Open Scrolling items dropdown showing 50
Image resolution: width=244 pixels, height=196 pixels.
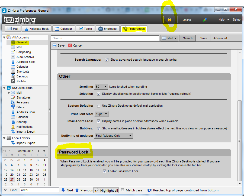click(x=101, y=87)
